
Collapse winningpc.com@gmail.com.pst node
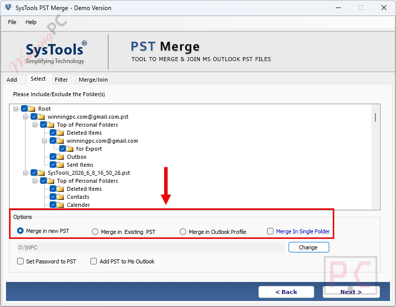tap(25, 117)
